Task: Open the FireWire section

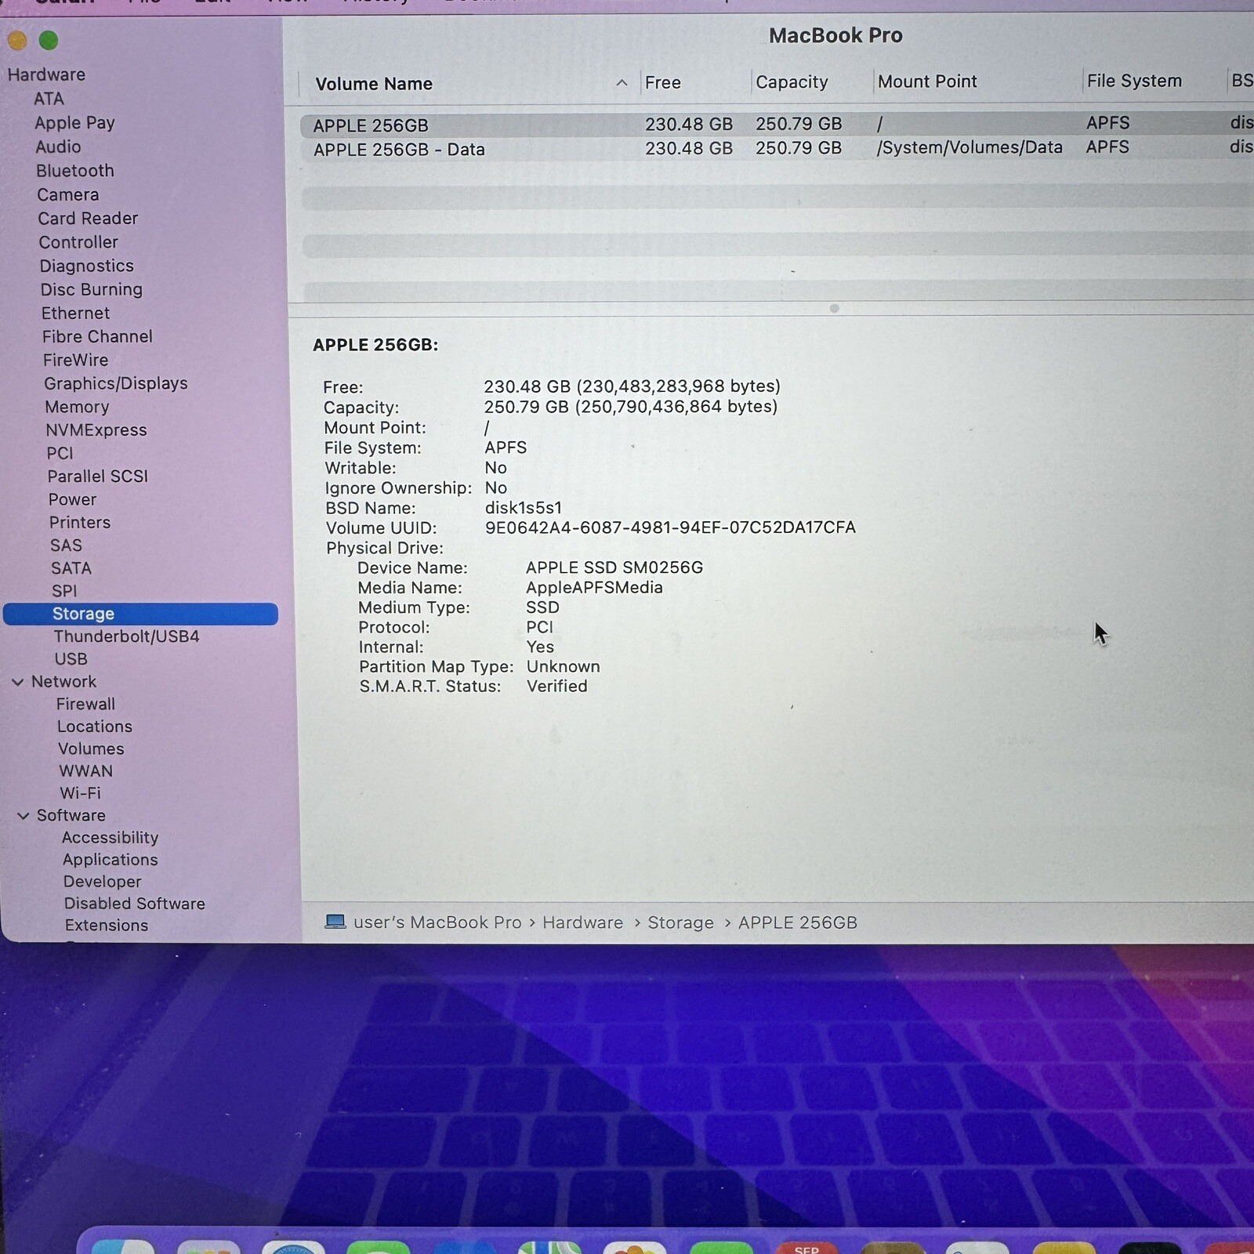Action: coord(76,360)
